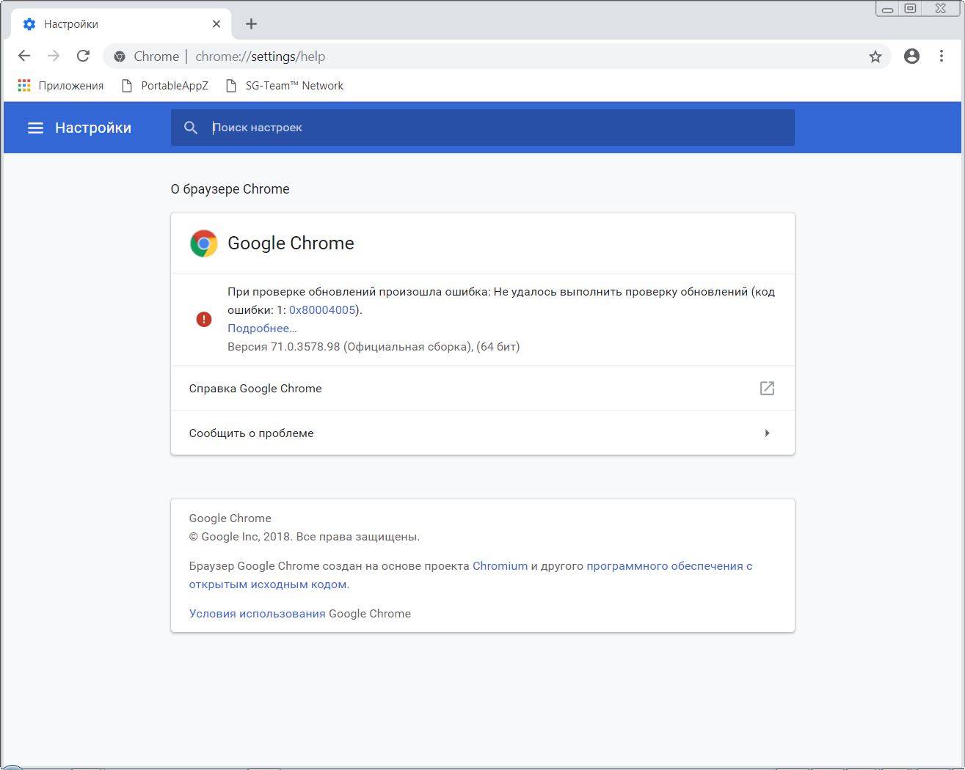
Task: Maximize the browser window
Action: [910, 9]
